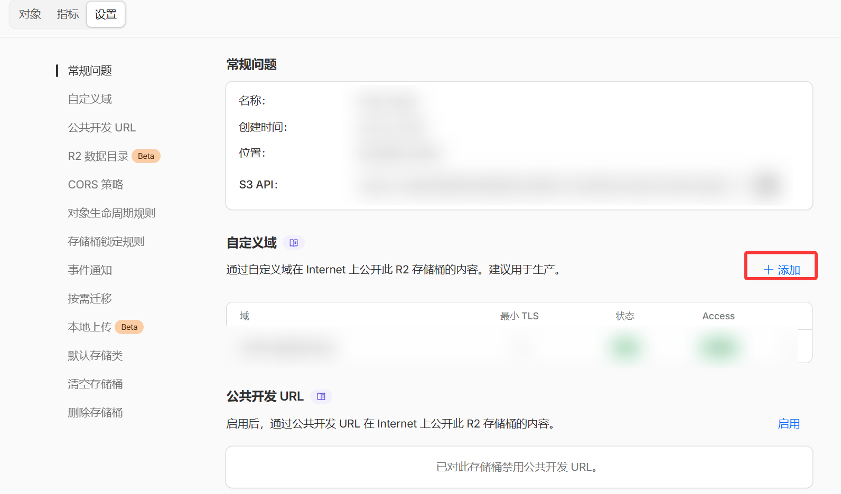Go to 常规问题 in the sidebar
The width and height of the screenshot is (841, 494).
tap(90, 71)
